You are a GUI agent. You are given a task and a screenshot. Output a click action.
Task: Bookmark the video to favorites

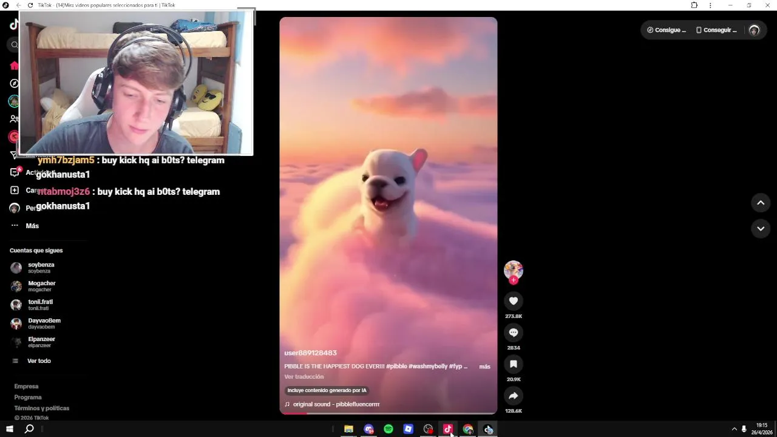pyautogui.click(x=514, y=364)
